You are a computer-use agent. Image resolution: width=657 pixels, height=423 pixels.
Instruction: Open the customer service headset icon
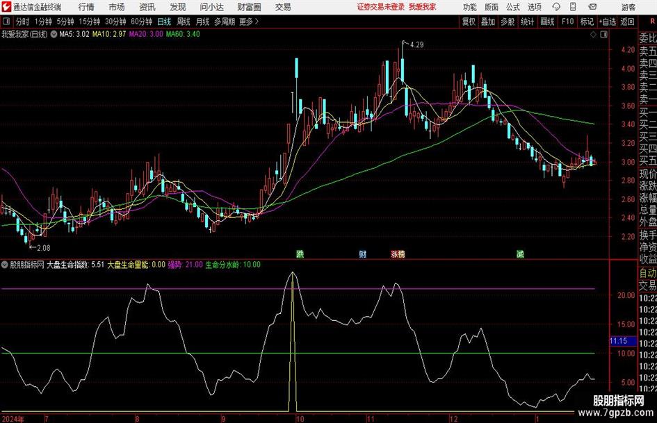coord(556,7)
